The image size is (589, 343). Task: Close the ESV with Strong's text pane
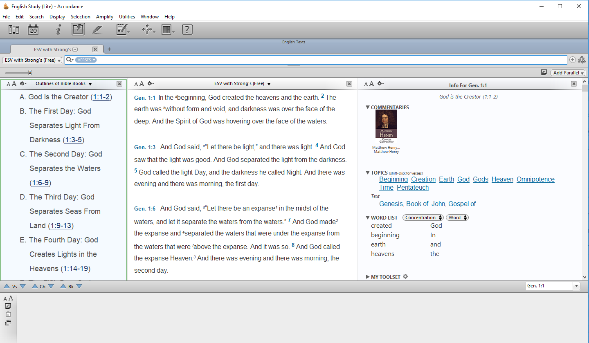[349, 83]
